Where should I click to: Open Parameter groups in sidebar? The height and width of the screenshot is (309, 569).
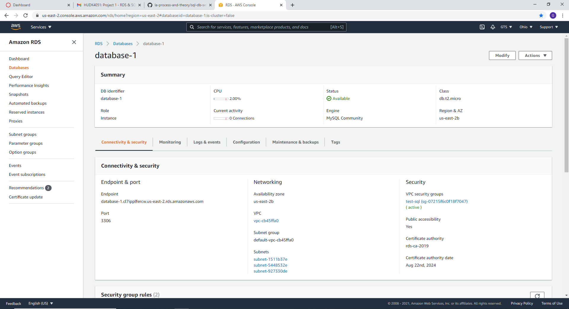click(26, 143)
